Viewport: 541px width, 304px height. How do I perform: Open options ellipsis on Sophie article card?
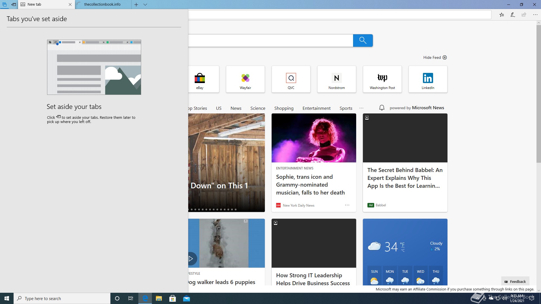pyautogui.click(x=347, y=205)
